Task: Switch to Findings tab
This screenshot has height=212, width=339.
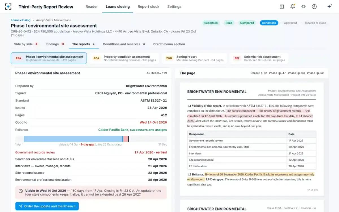Action: coord(55,44)
